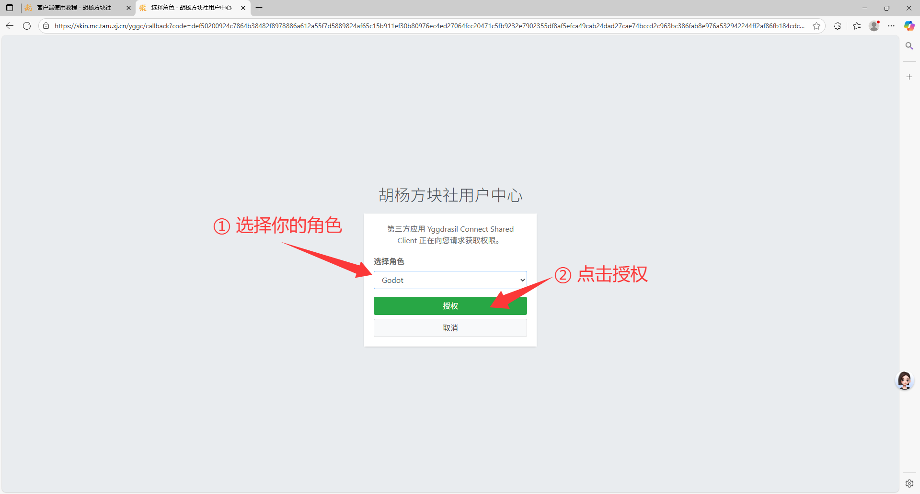Expand the 选择角色 dropdown showing Godot
Viewport: 920px width, 494px height.
450,280
